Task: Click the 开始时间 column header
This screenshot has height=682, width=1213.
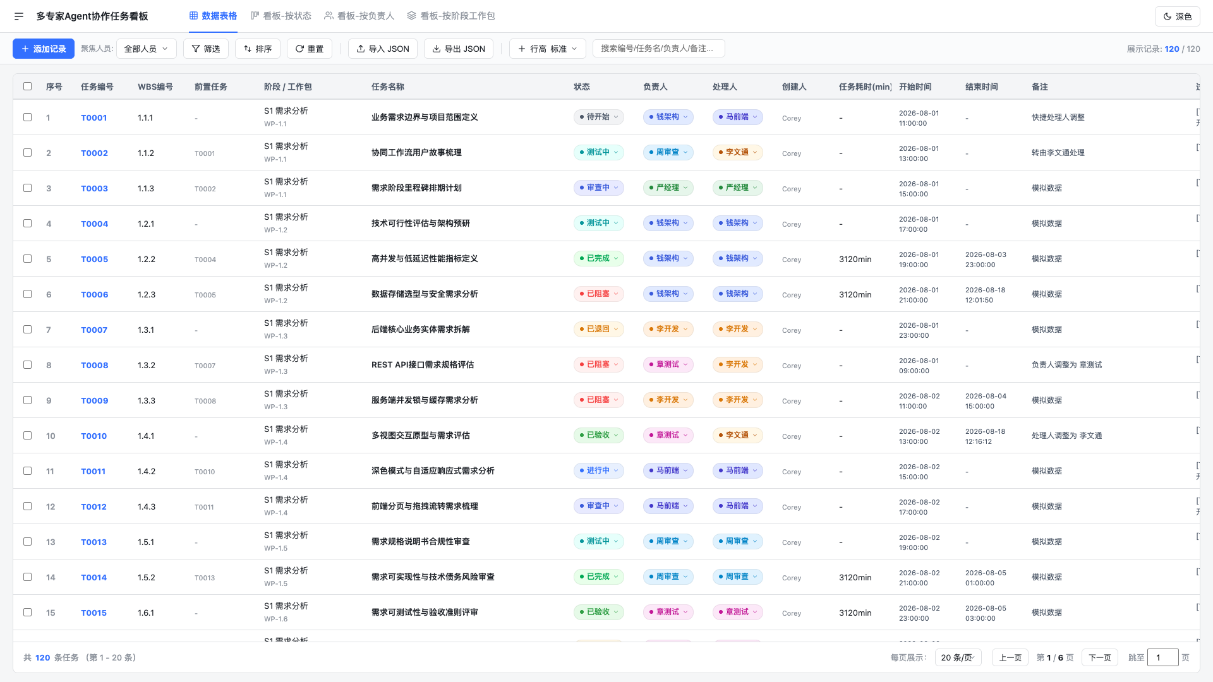Action: tap(915, 87)
